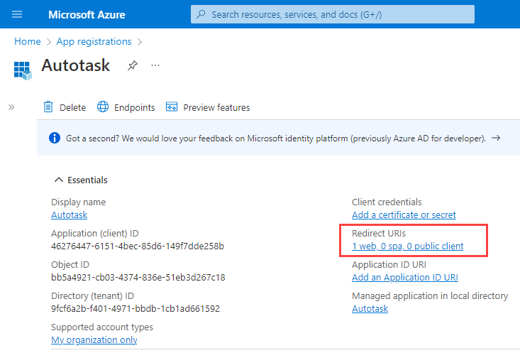The width and height of the screenshot is (520, 353).
Task: Open feedback banner via arrow
Action: pos(496,138)
